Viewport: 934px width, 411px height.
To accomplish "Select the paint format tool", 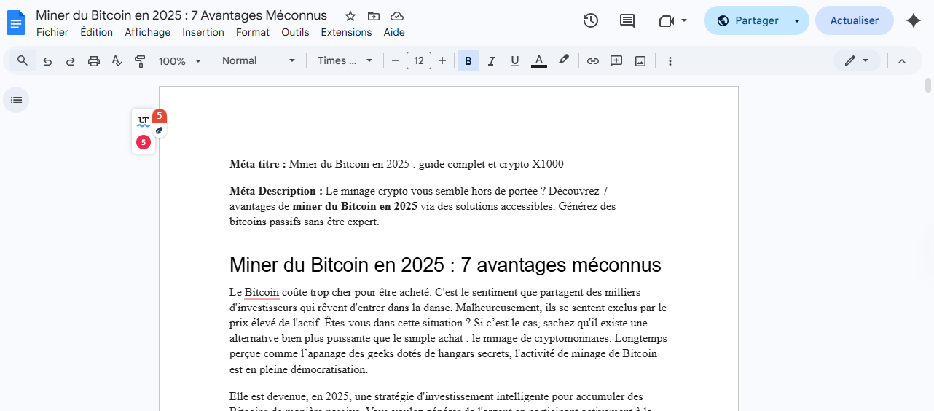I will click(x=141, y=61).
